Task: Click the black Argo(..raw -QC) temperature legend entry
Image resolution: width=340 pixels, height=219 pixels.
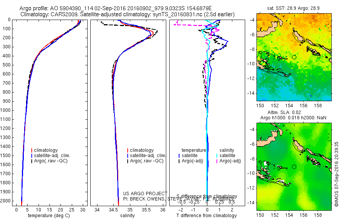Action: 49,161
